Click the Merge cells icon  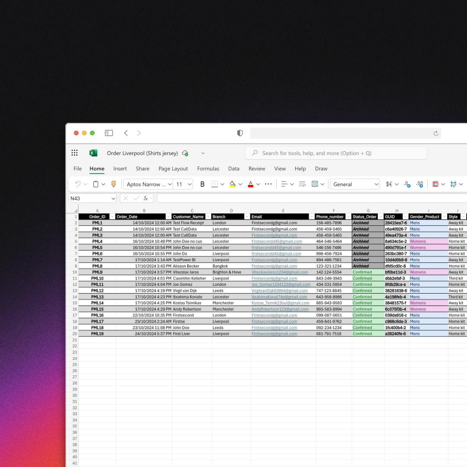(x=315, y=184)
